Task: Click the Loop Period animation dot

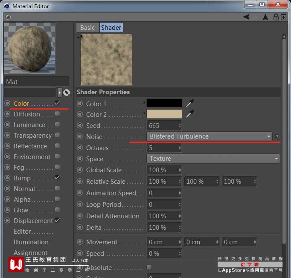Action: pyautogui.click(x=80, y=204)
